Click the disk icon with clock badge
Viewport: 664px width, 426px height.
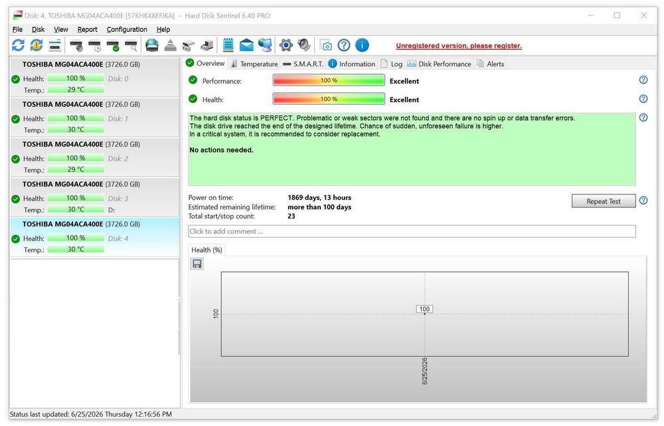pyautogui.click(x=94, y=45)
